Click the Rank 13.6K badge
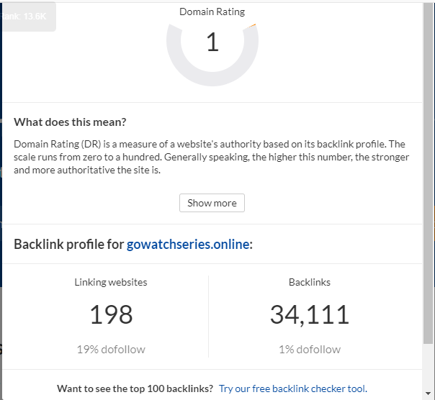The image size is (435, 400). tap(28, 17)
